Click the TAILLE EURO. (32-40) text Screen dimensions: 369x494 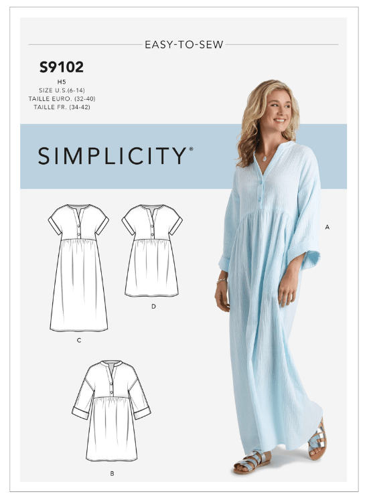[x=62, y=98]
